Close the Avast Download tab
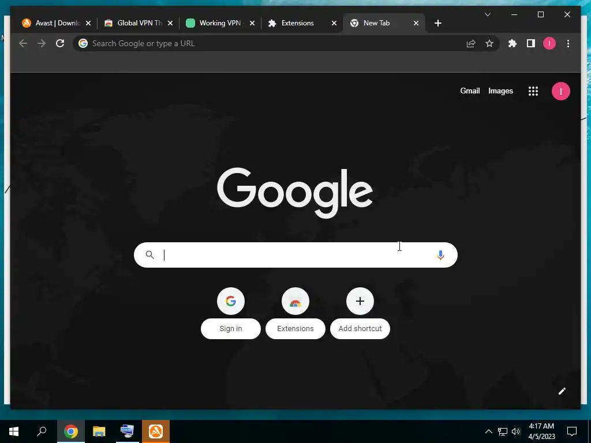 (x=88, y=23)
